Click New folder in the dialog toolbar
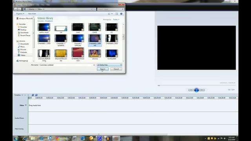The width and height of the screenshot is (251, 141). tap(32, 14)
